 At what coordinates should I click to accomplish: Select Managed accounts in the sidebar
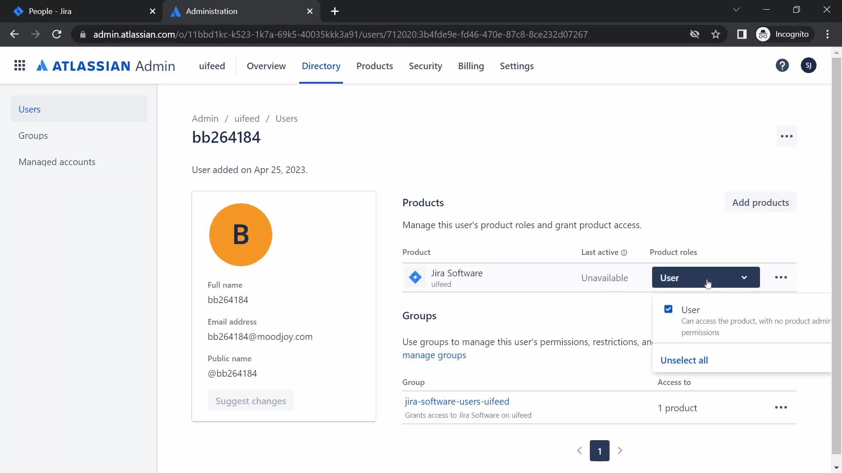79,162
